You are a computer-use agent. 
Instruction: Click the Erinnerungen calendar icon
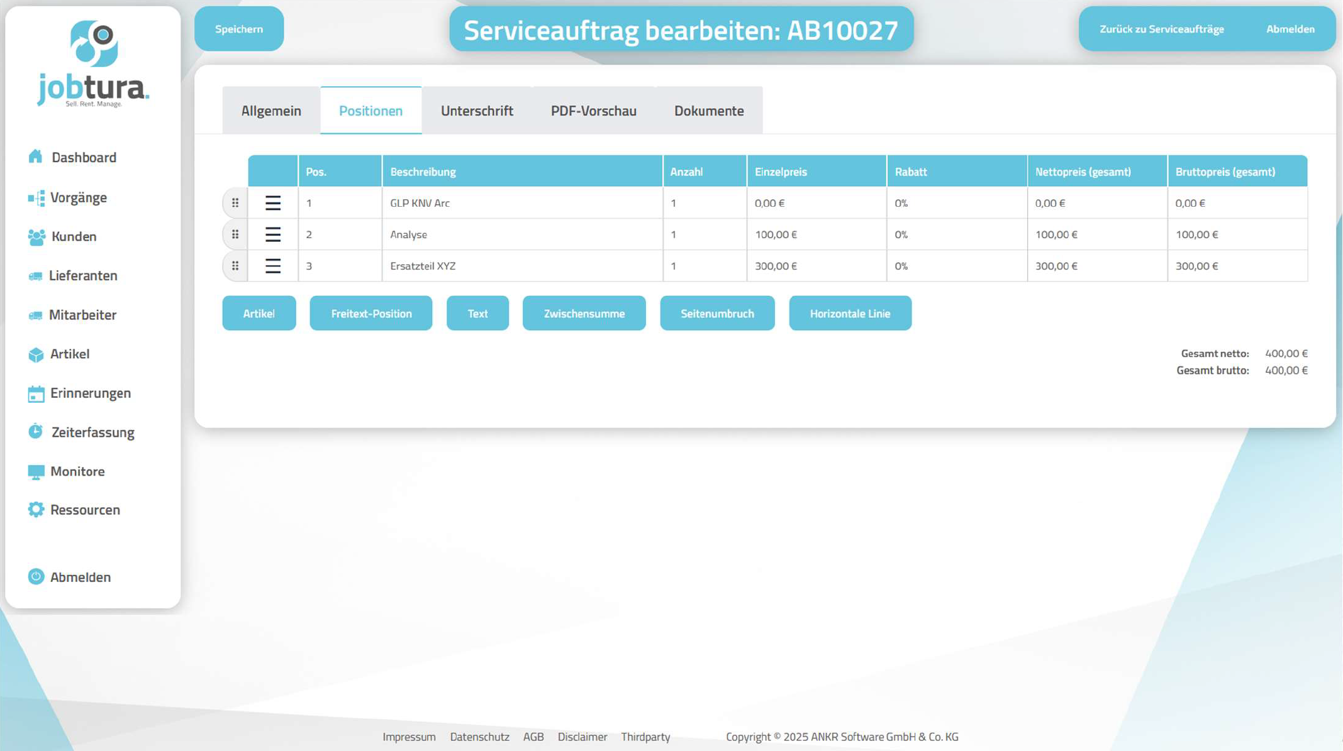coord(36,393)
